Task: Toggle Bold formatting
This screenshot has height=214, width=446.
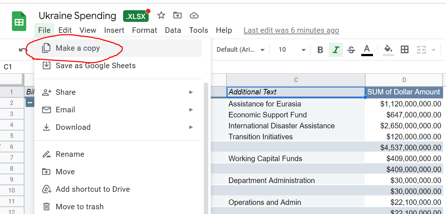Action: 320,50
